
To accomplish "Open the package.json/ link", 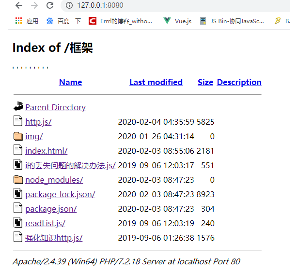I will coord(51,209).
